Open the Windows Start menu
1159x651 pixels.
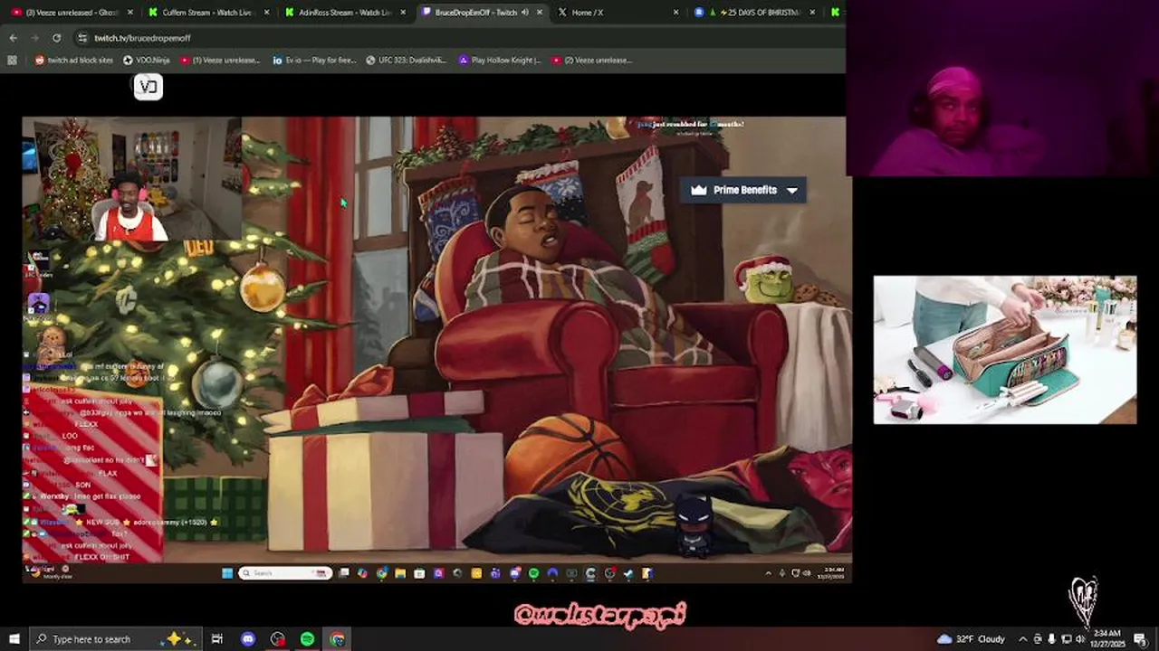[x=14, y=639]
